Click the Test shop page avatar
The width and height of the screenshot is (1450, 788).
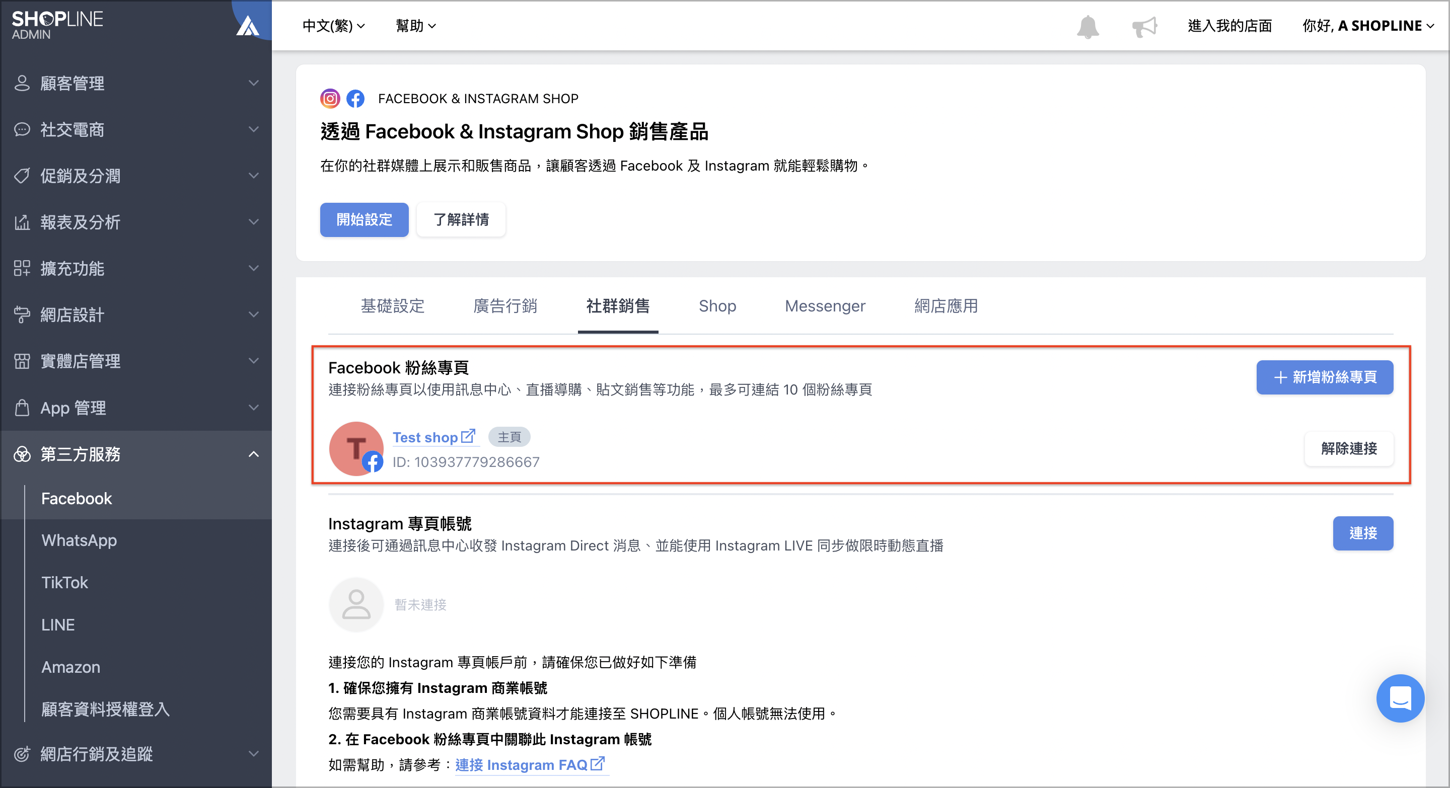point(356,449)
